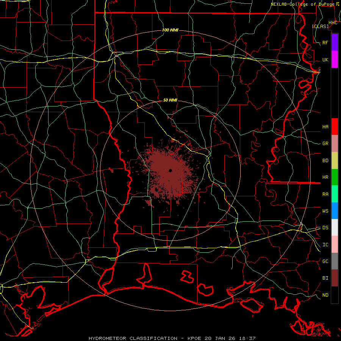Click the GR legend label

tap(325, 144)
